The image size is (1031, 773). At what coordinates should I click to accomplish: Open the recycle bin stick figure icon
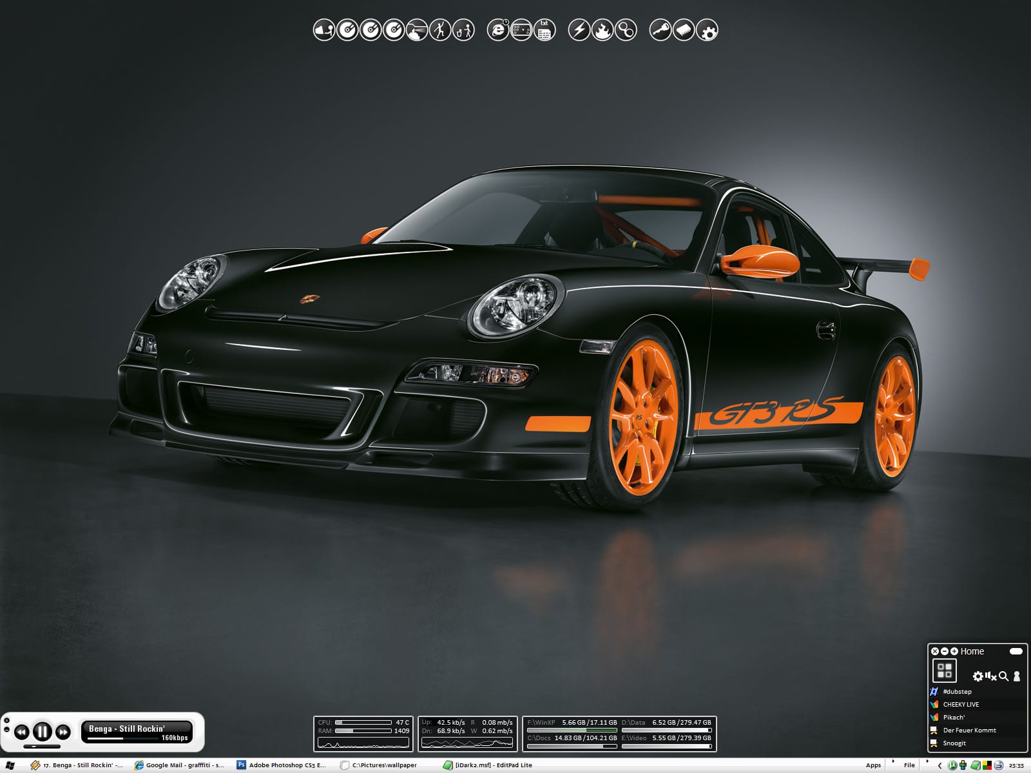(463, 30)
